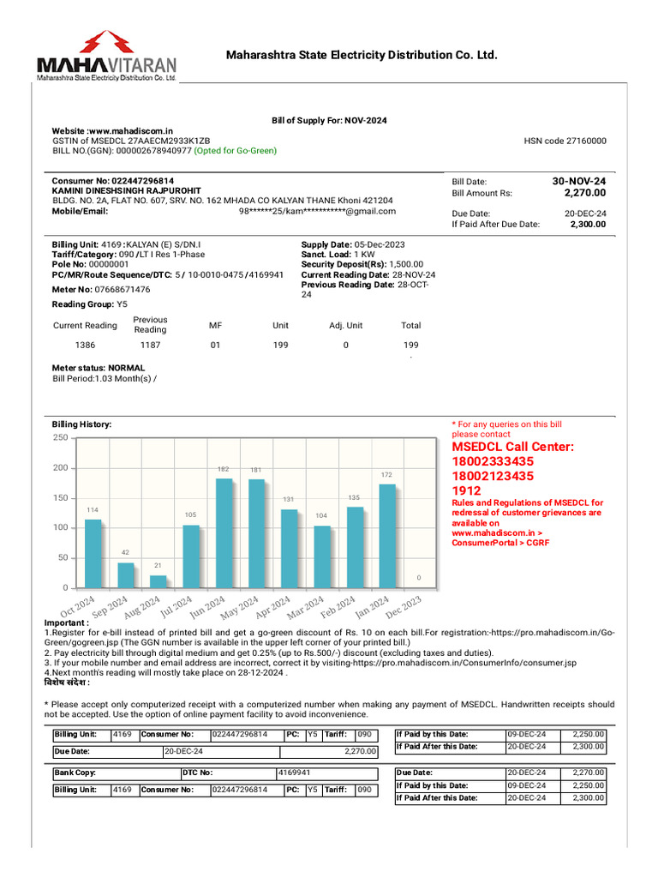658x878 pixels.
Task: Click Bank Copy label
Action: 75,773
